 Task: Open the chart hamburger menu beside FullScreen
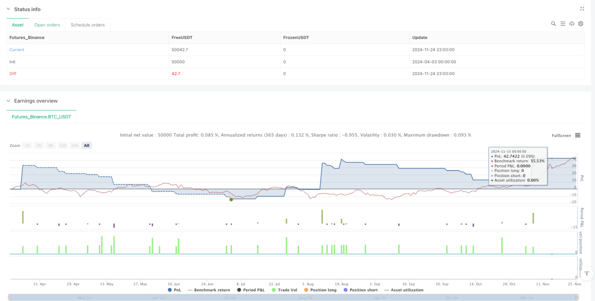(x=578, y=135)
